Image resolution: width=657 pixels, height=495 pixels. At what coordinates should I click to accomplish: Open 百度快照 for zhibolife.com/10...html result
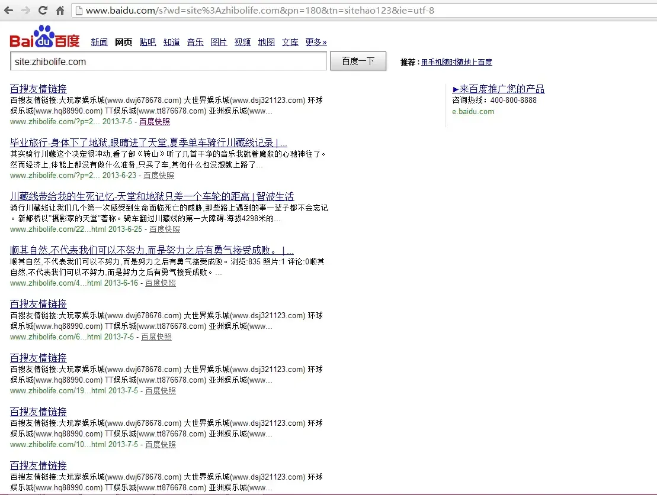pos(161,444)
